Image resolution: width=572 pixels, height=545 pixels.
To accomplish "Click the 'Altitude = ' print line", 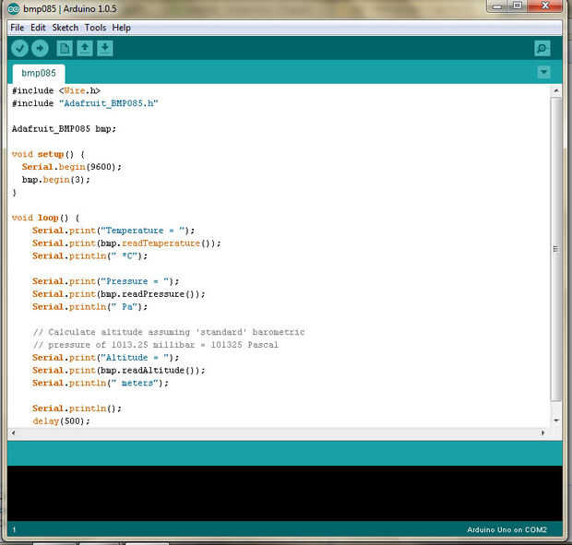I will pyautogui.click(x=106, y=358).
